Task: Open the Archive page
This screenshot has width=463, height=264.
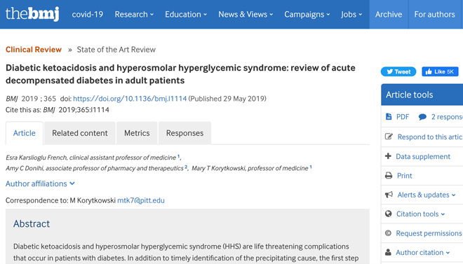Action: (389, 14)
